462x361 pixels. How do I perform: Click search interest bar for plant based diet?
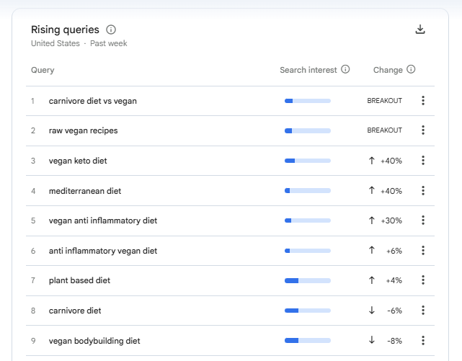[308, 280]
